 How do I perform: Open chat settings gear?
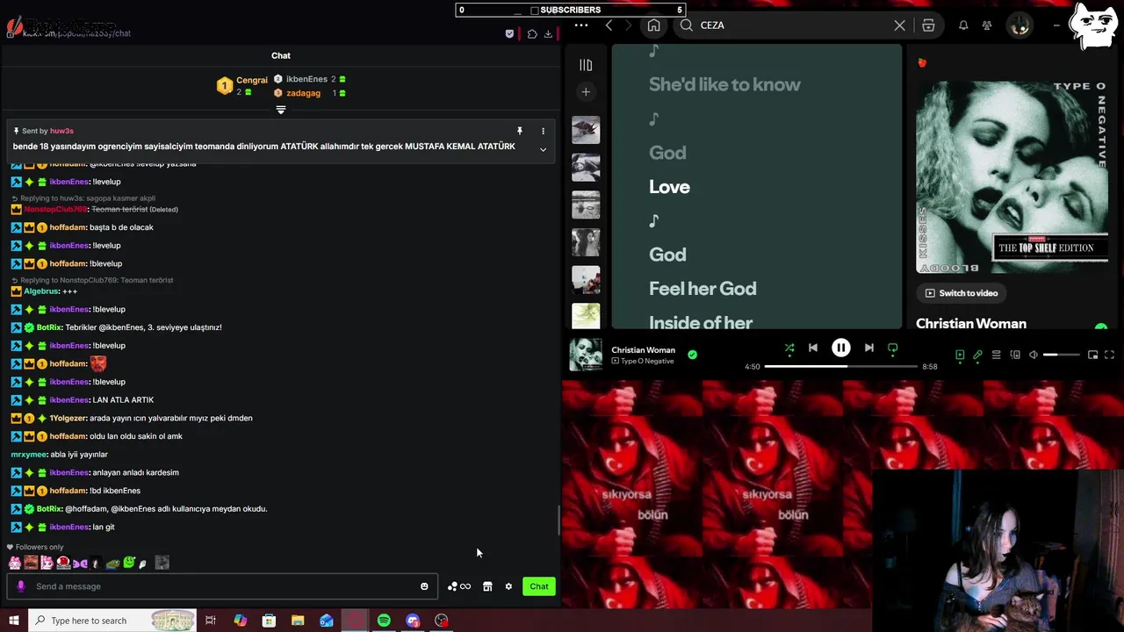tap(508, 586)
